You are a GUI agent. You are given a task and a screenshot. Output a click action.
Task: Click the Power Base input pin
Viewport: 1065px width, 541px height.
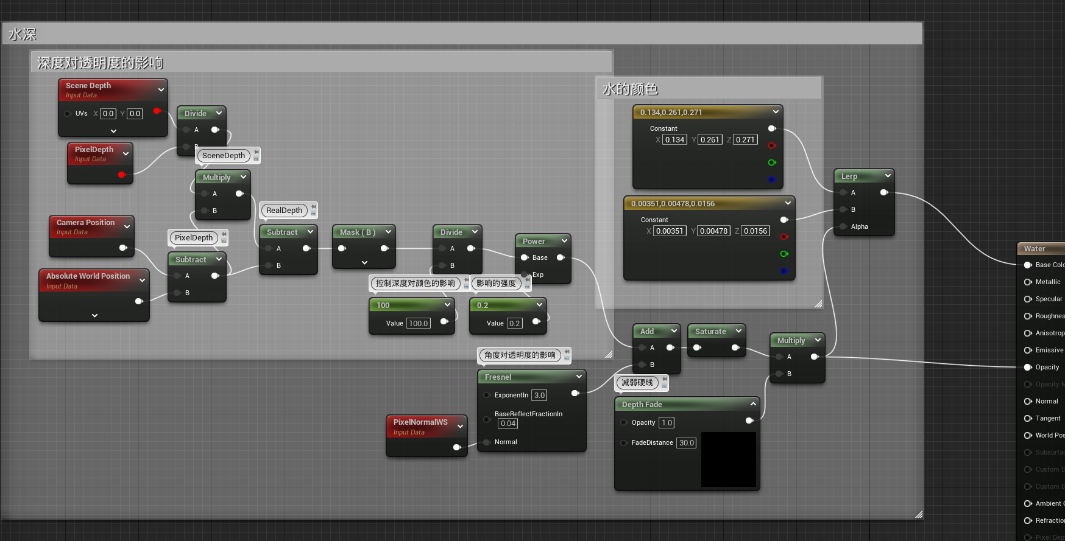(525, 257)
